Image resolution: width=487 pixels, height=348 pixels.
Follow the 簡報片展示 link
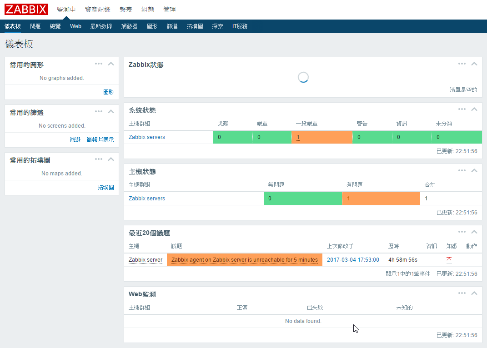point(100,139)
